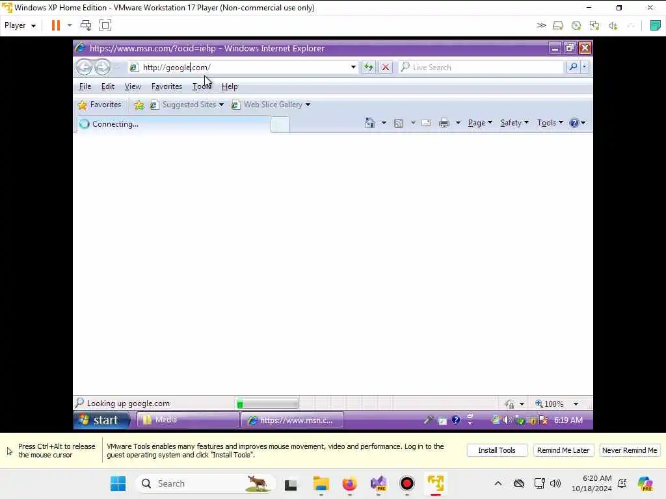
Task: Select the Connecting... tab
Action: click(173, 124)
